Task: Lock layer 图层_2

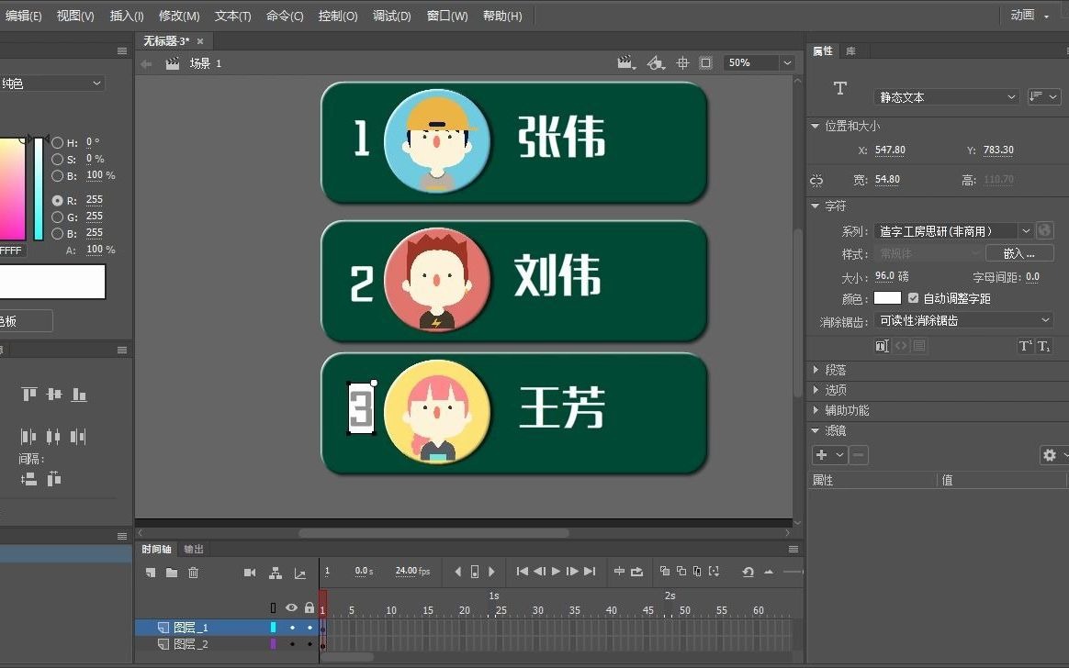Action: coord(309,644)
